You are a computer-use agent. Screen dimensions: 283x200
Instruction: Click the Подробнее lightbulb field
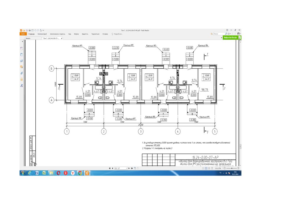pyautogui.click(x=117, y=34)
